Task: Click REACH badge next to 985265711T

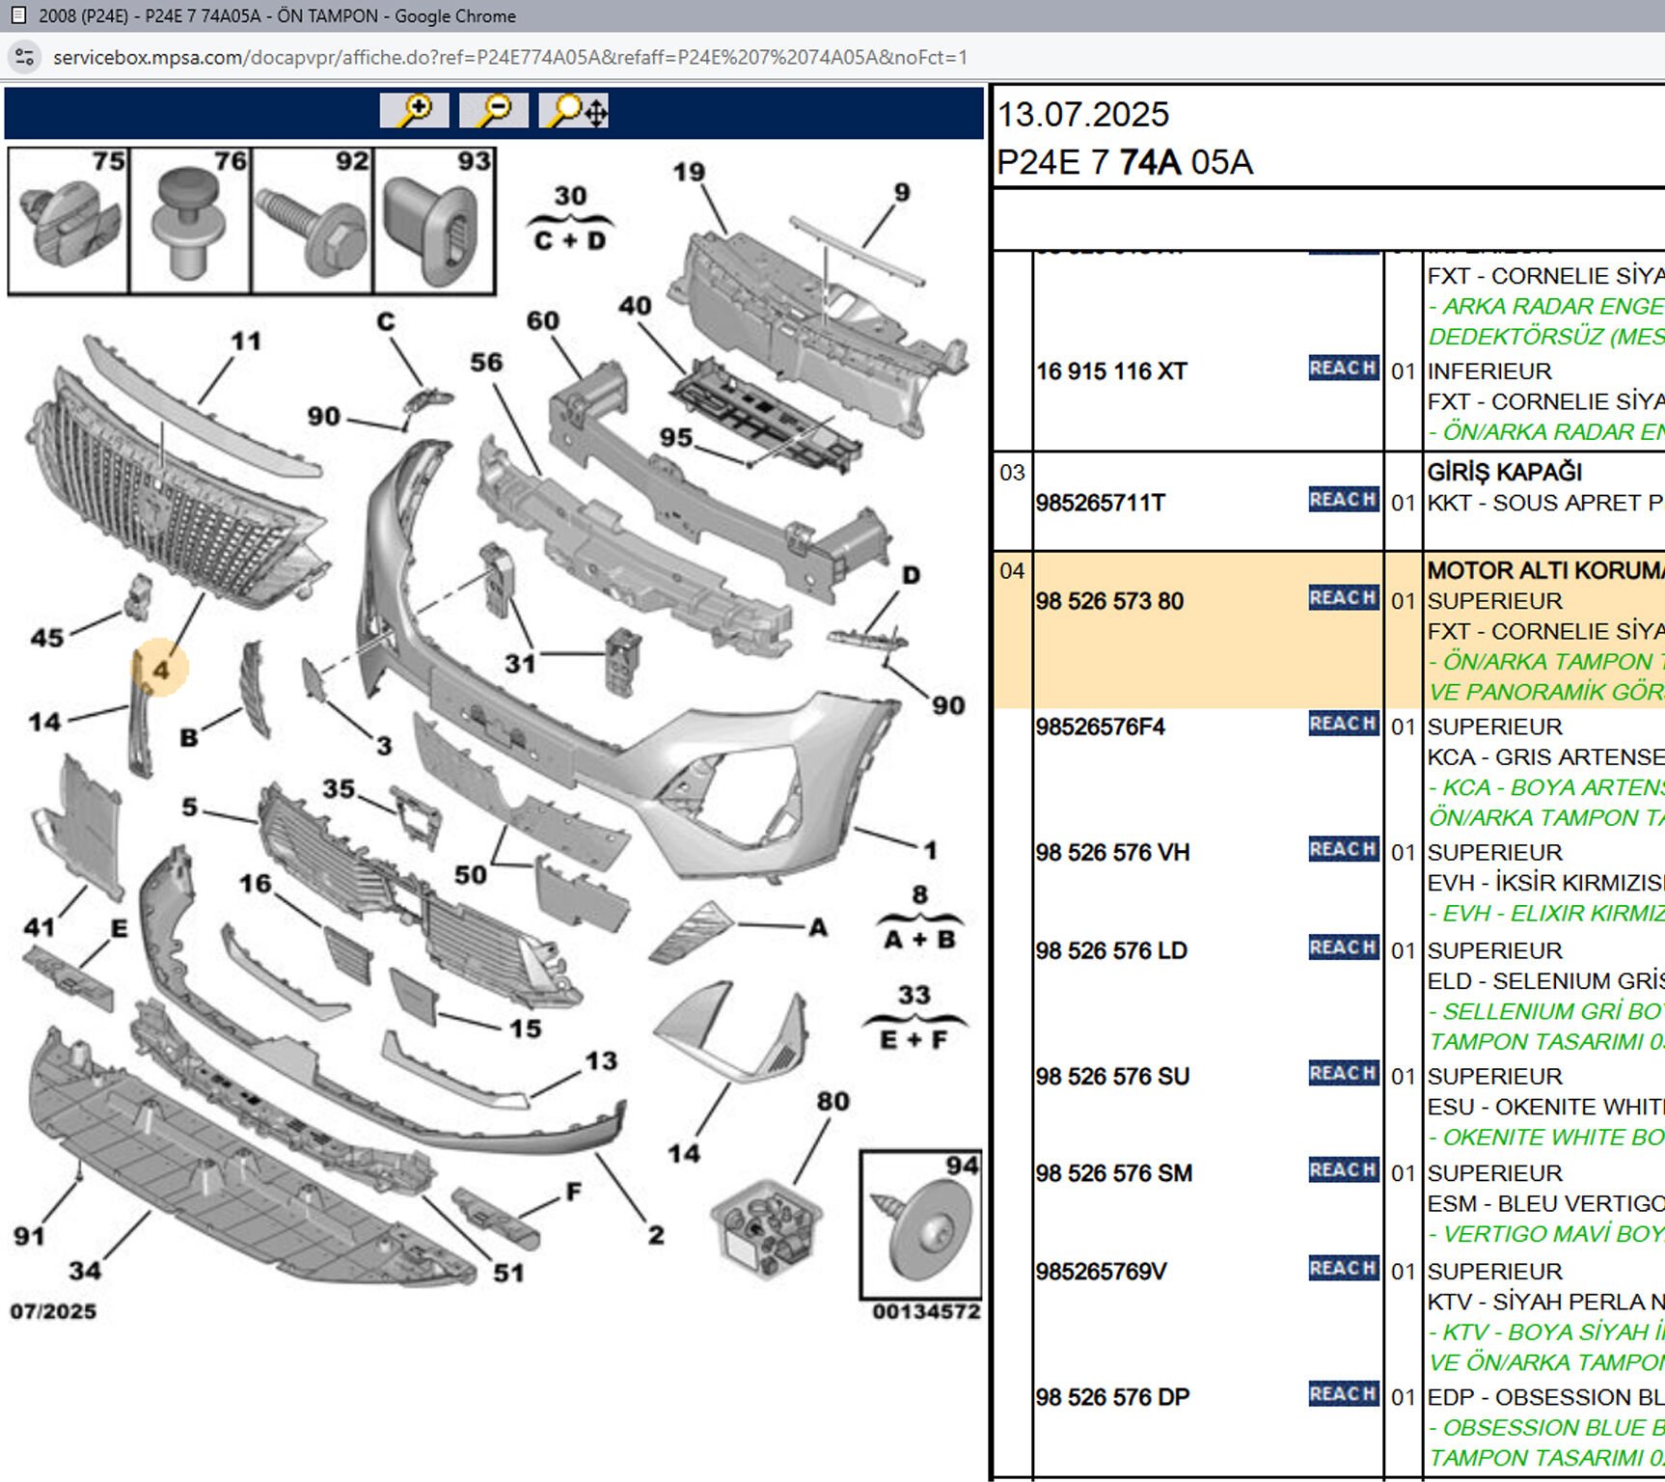Action: (x=1343, y=500)
